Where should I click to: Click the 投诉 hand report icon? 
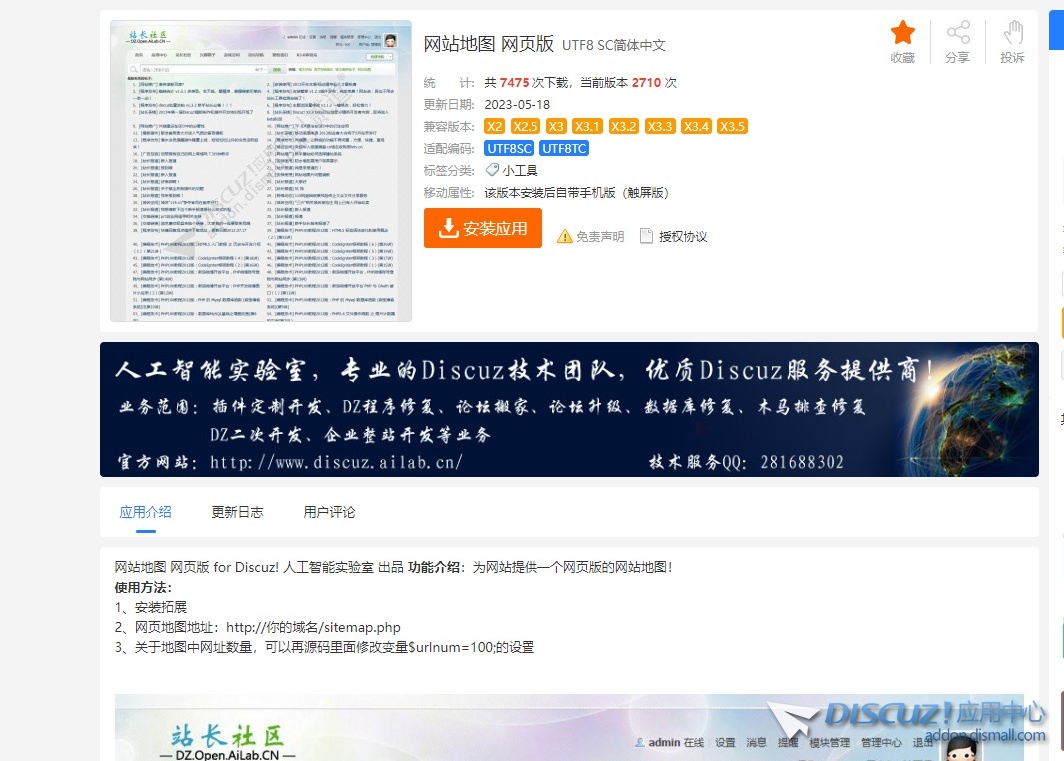click(x=1012, y=33)
